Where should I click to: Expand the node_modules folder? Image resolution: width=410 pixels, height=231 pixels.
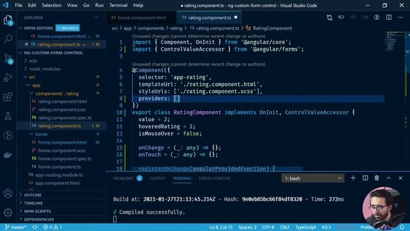pyautogui.click(x=45, y=69)
